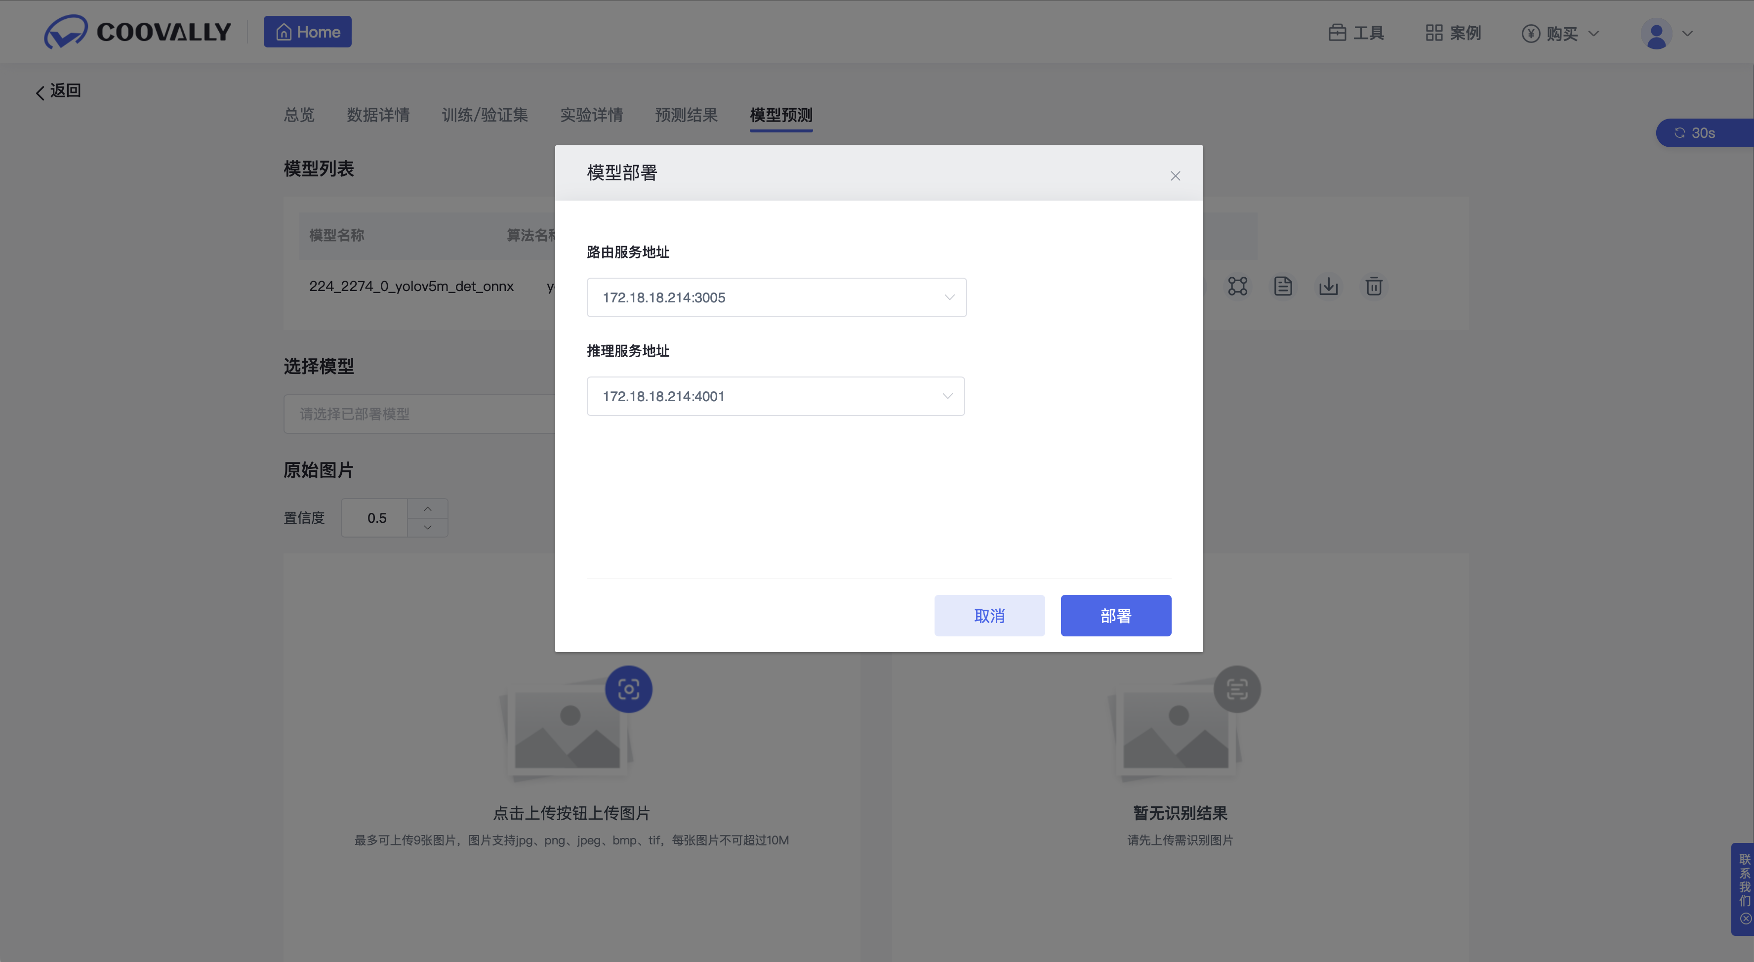Screen dimensions: 1754x962
Task: Click the gray recognition result scan icon
Action: (x=1236, y=689)
